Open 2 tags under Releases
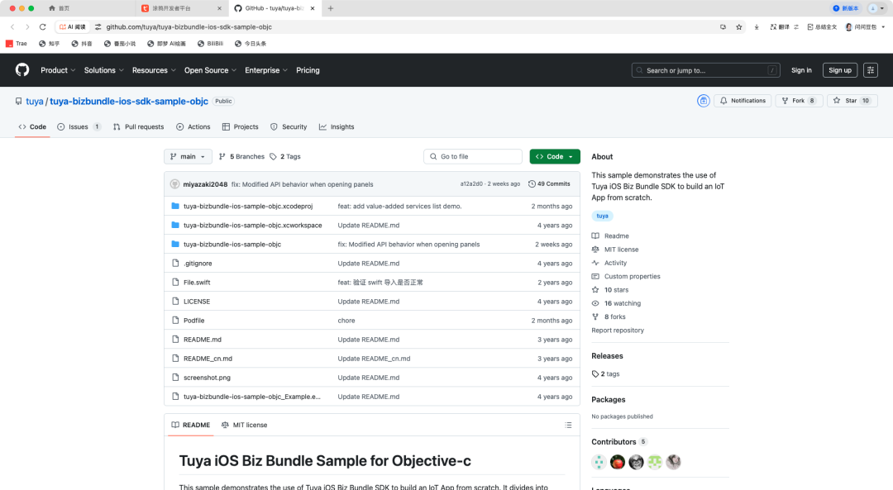The width and height of the screenshot is (893, 490). pos(605,373)
